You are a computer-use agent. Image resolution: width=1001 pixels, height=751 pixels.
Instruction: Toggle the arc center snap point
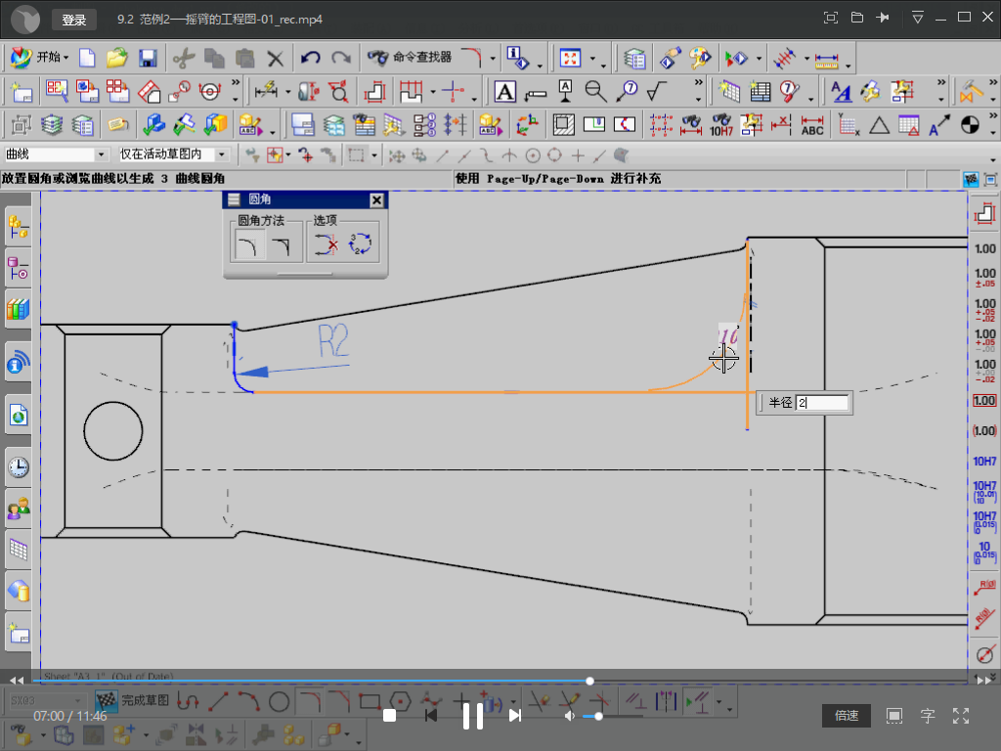[533, 155]
